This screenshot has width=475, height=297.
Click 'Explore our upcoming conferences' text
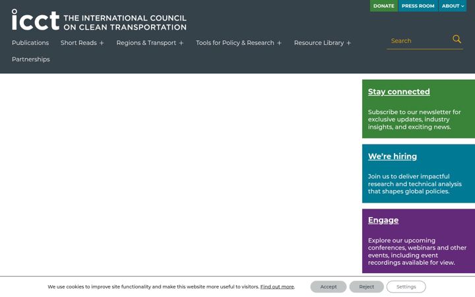click(417, 251)
